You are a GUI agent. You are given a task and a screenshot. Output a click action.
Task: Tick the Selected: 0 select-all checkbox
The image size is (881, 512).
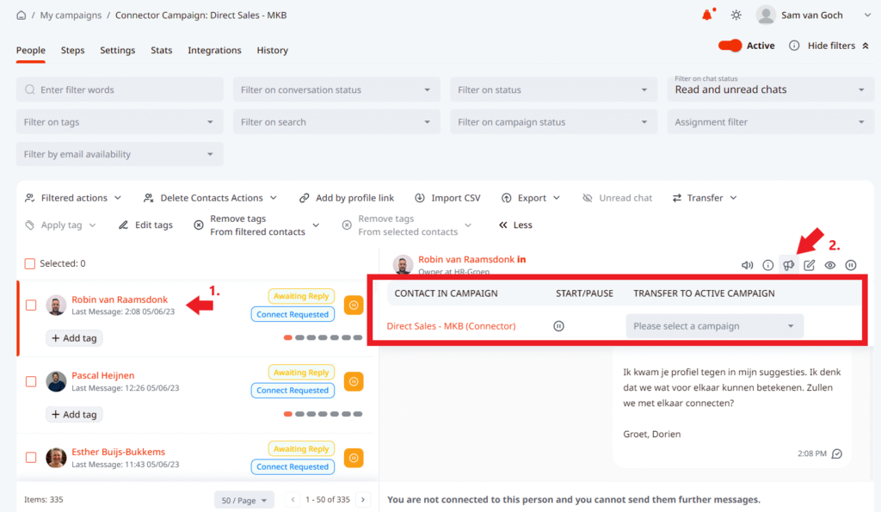tap(30, 263)
